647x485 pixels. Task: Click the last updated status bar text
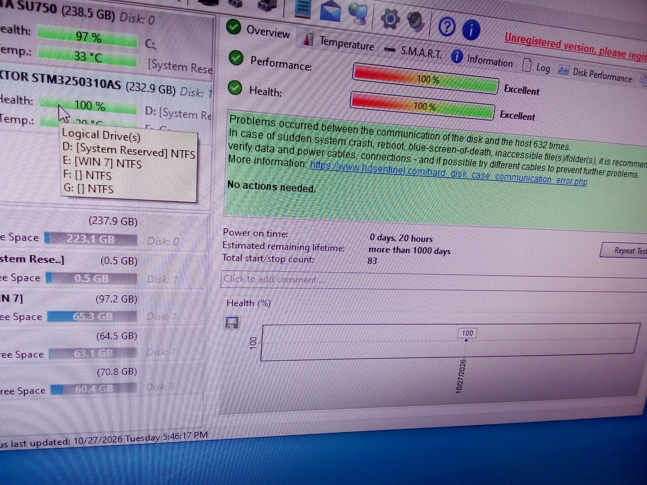point(104,440)
